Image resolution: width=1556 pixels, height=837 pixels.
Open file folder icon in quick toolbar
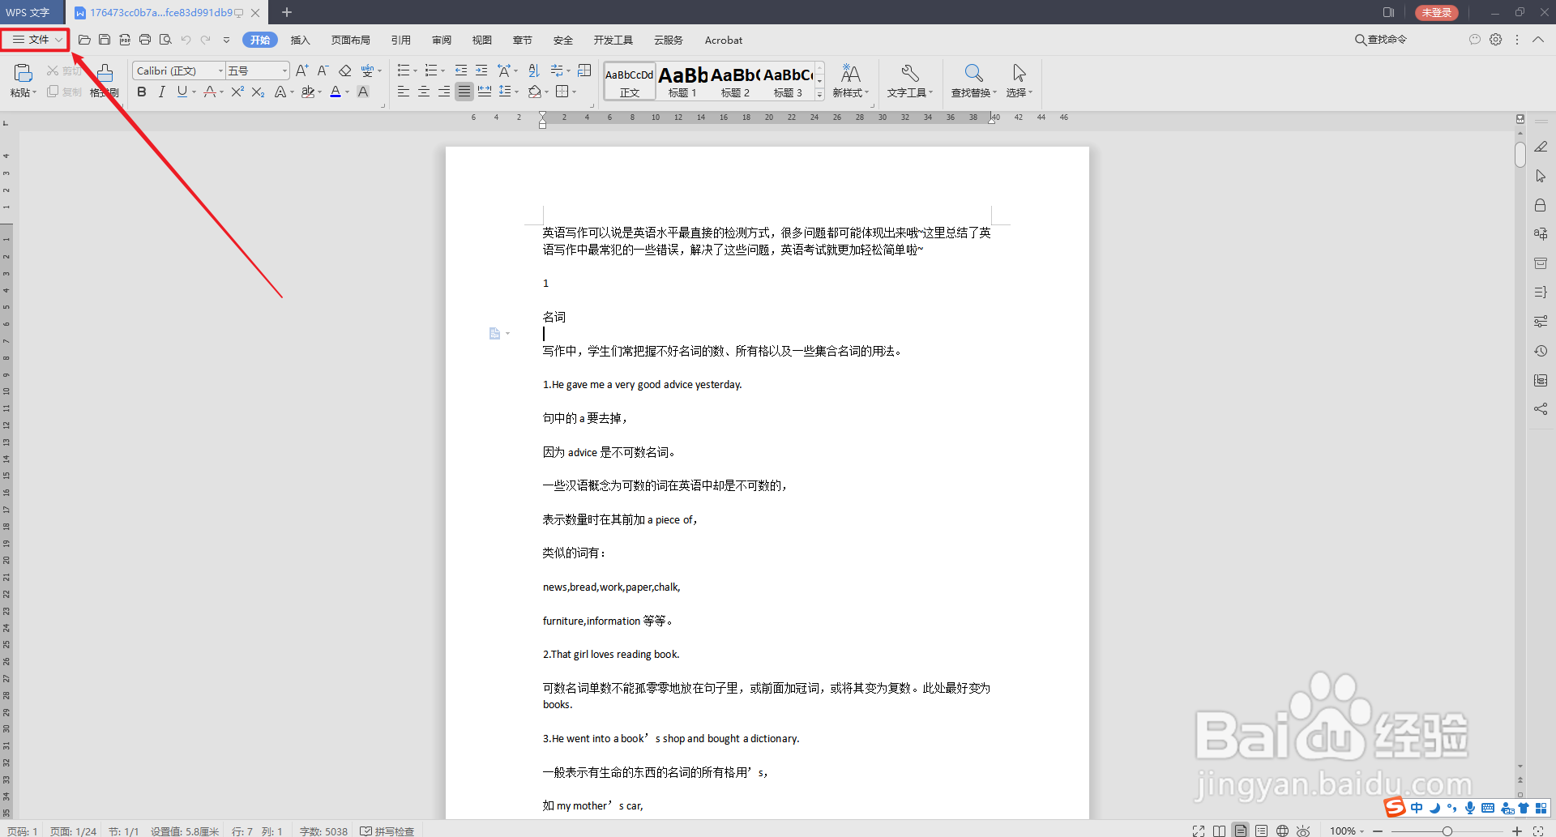[x=84, y=40]
